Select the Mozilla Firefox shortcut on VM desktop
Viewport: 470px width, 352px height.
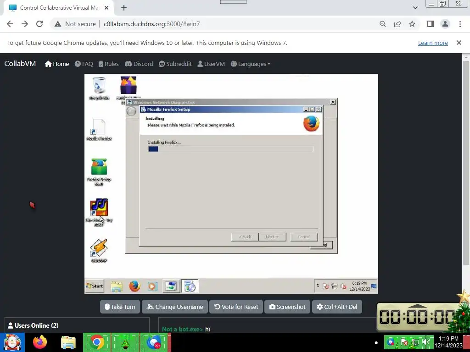coord(99,129)
